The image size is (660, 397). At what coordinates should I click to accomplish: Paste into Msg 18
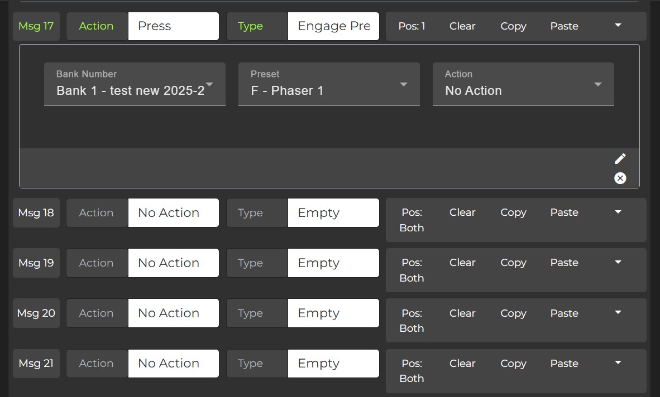(564, 212)
